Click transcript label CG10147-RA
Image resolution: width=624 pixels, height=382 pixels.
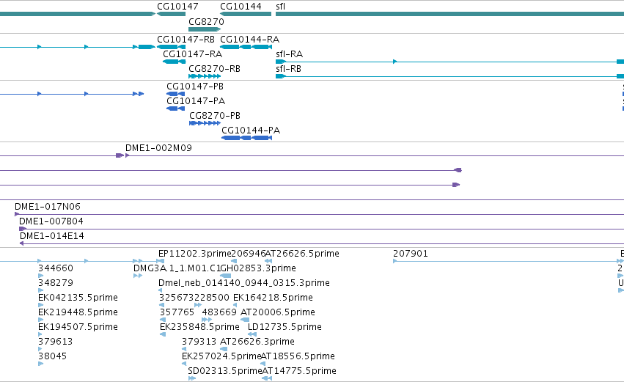tap(193, 54)
